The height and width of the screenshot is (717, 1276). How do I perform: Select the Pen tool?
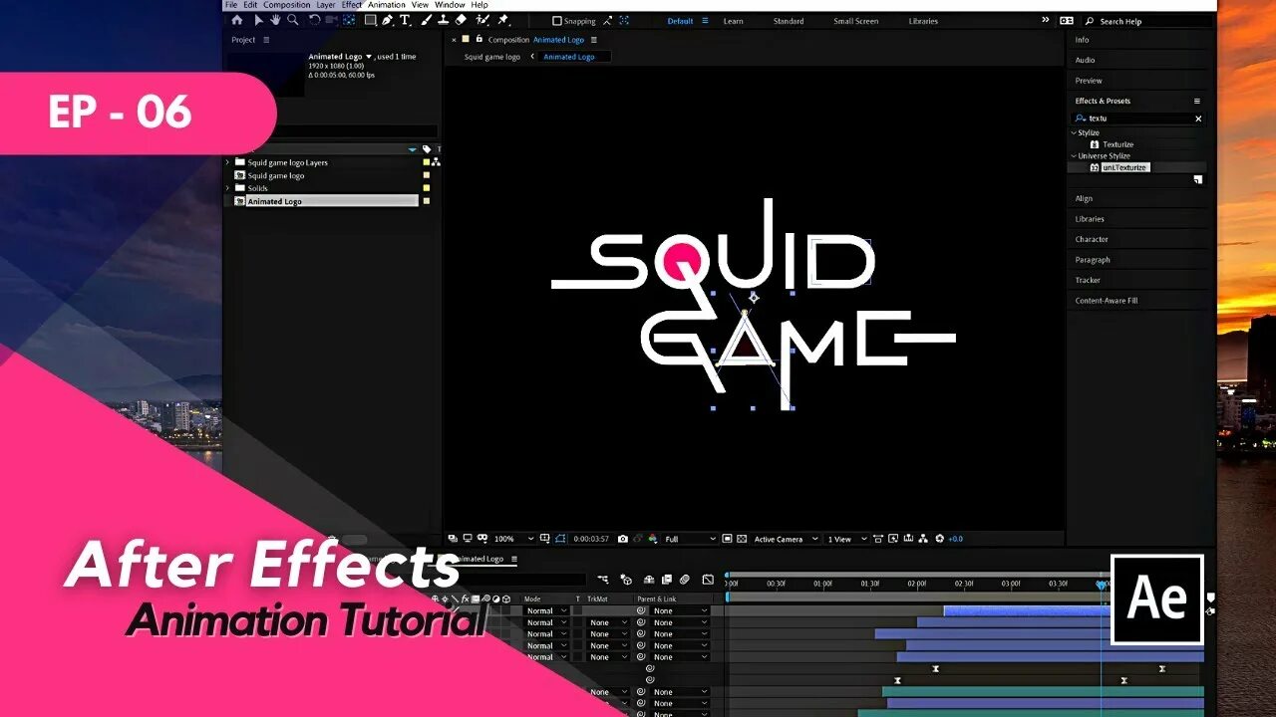[388, 20]
